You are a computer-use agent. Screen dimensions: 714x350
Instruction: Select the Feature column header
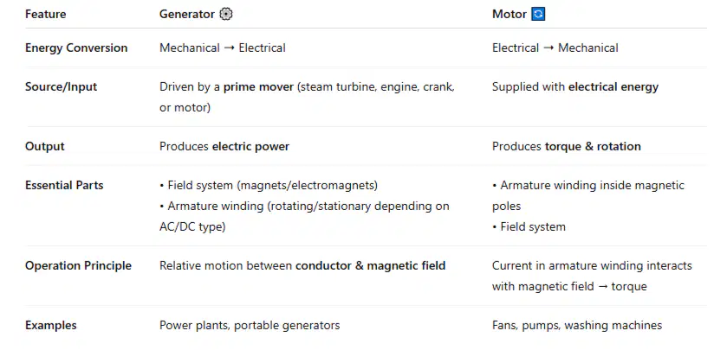tap(46, 14)
